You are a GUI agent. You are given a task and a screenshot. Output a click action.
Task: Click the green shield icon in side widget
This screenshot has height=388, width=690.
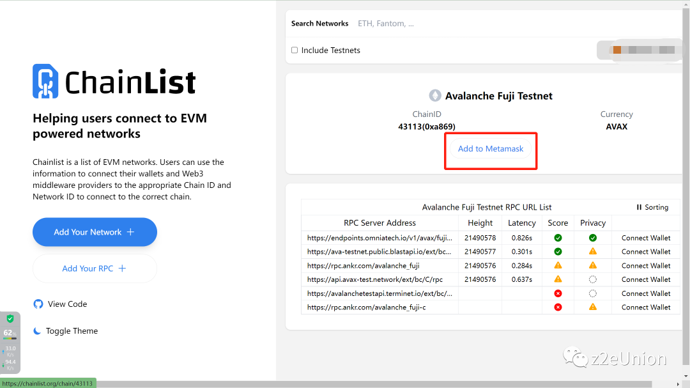point(10,319)
